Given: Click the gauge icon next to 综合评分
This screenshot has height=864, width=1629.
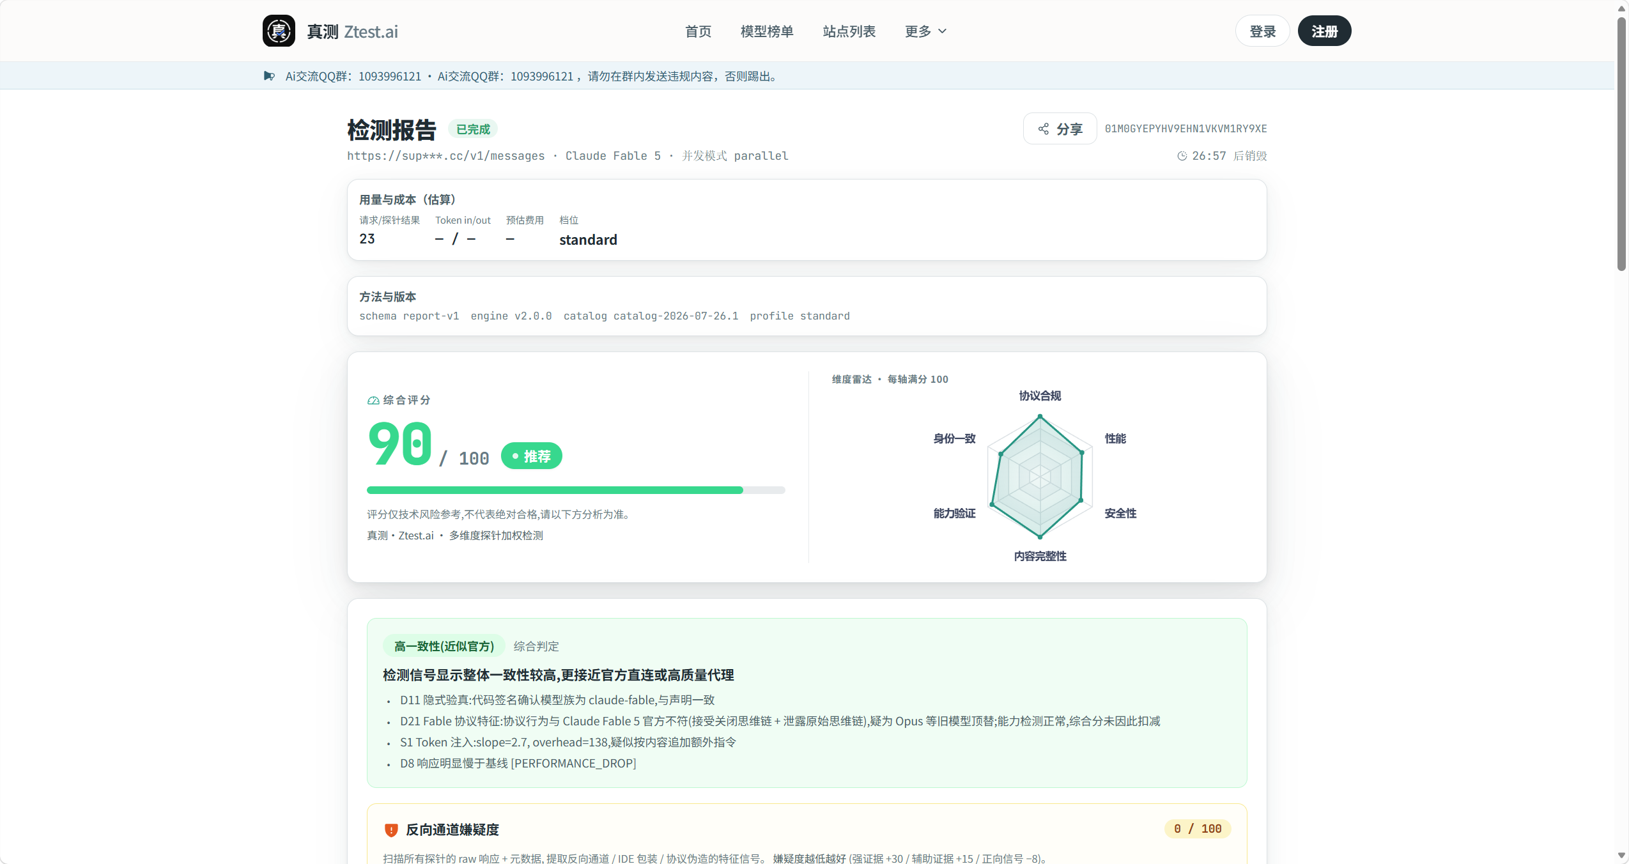Looking at the screenshot, I should click(x=373, y=401).
